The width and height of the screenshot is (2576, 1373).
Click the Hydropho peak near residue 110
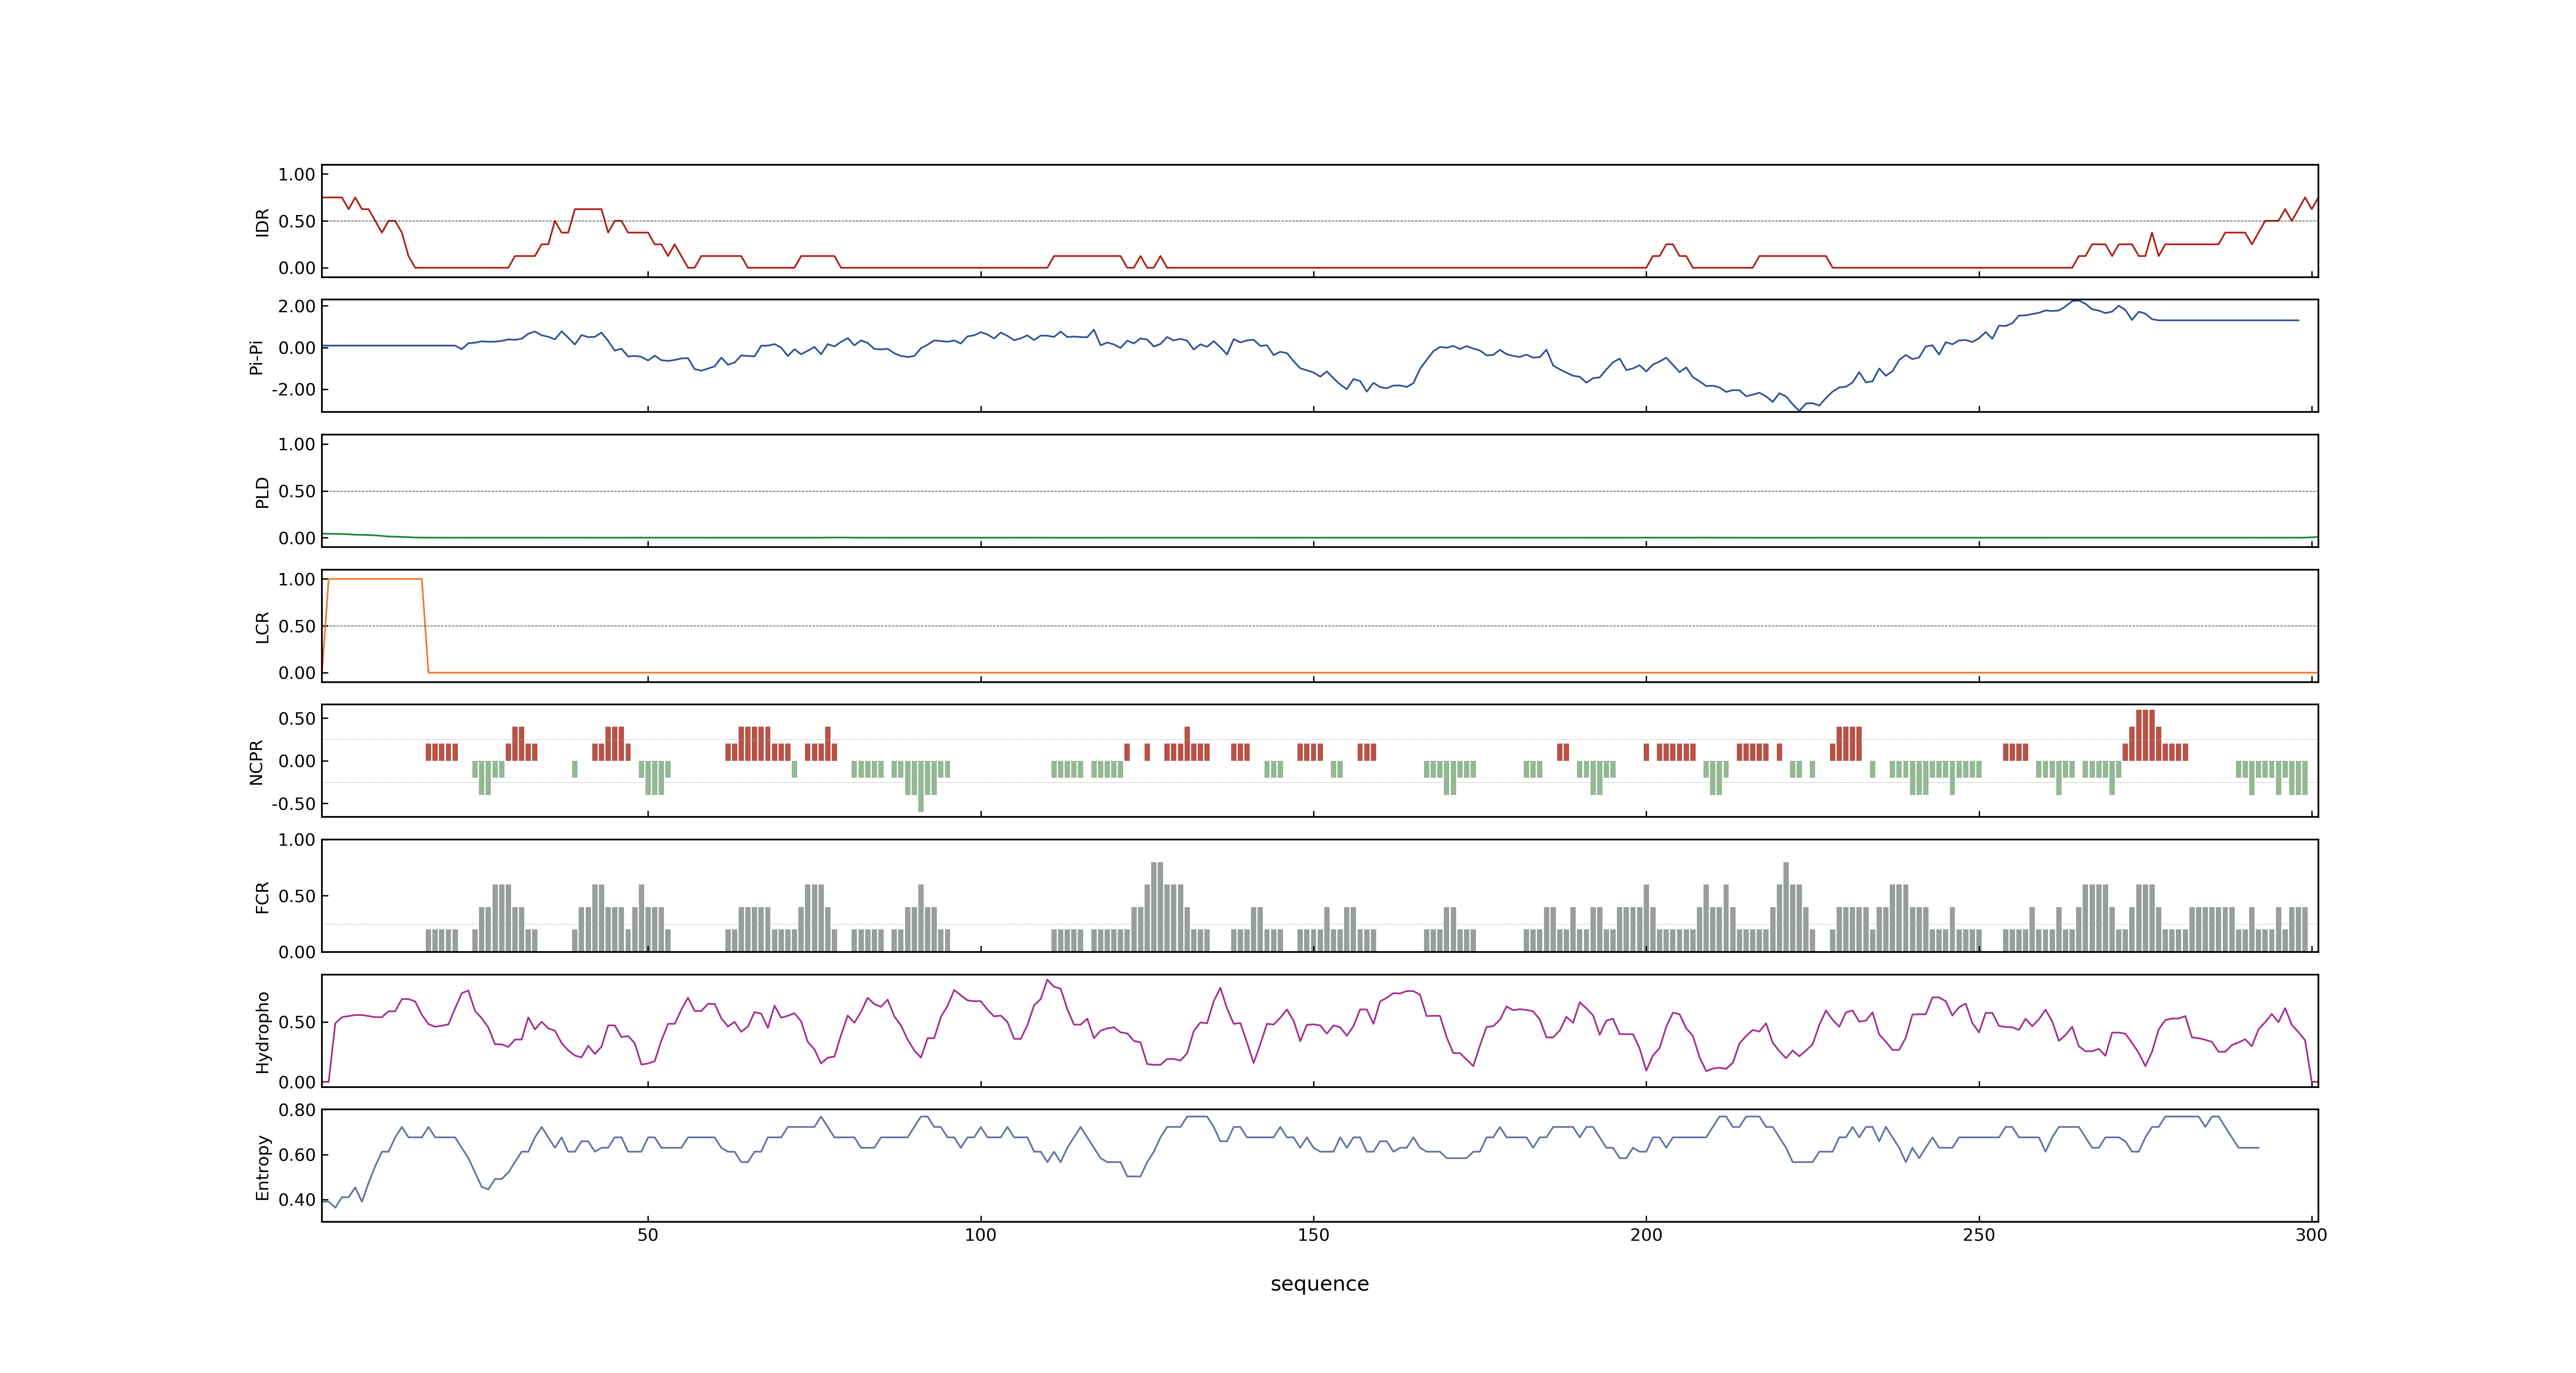tap(1047, 980)
